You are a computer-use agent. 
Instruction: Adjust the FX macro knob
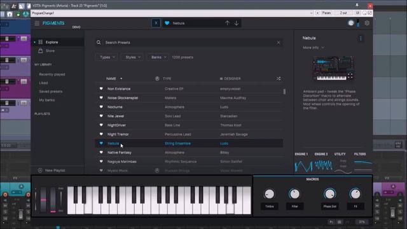coord(355,193)
